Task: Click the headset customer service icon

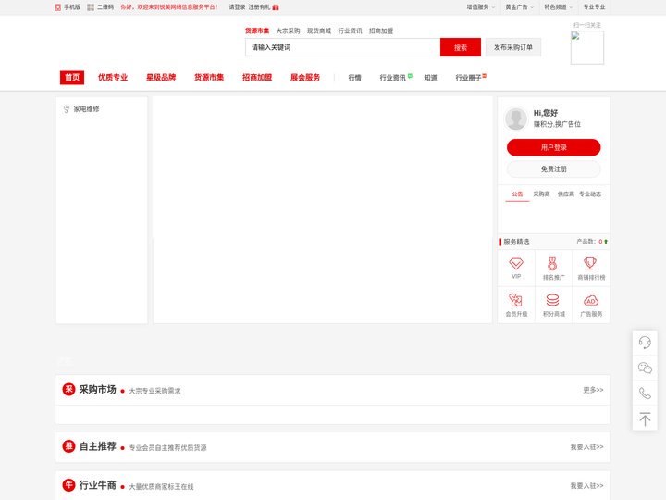Action: (645, 343)
